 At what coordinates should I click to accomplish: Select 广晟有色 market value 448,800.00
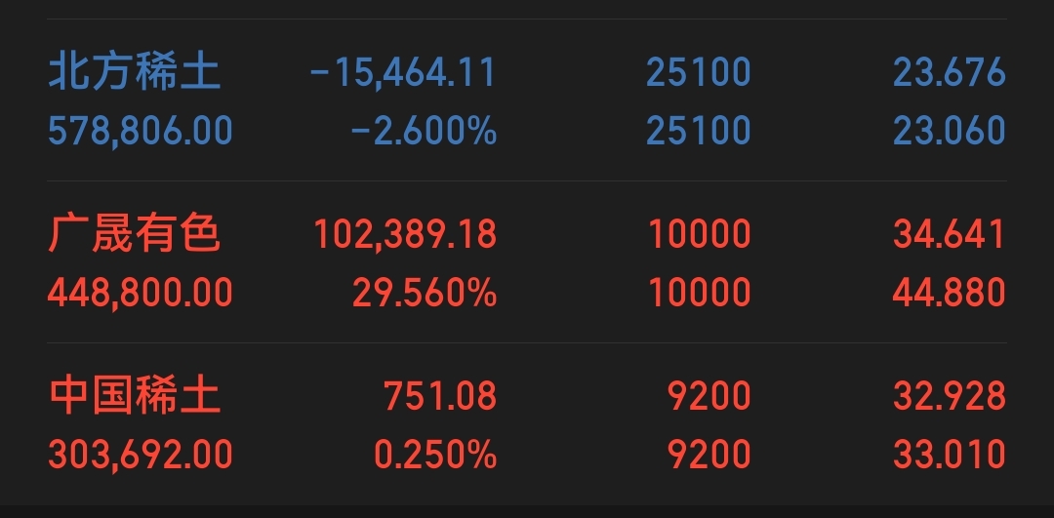point(140,293)
